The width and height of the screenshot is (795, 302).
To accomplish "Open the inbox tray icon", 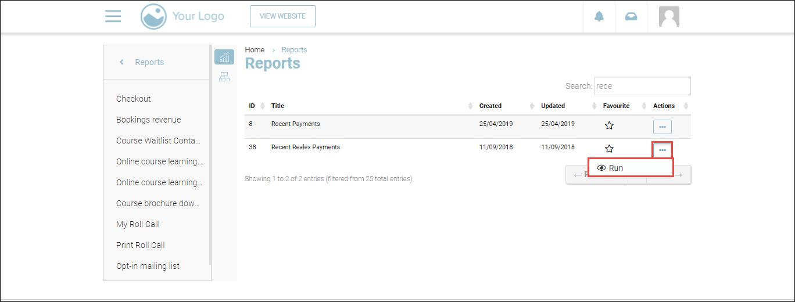I will click(631, 16).
